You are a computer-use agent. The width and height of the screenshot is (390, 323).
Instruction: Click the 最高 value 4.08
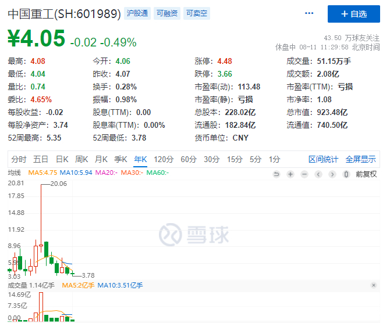38,61
